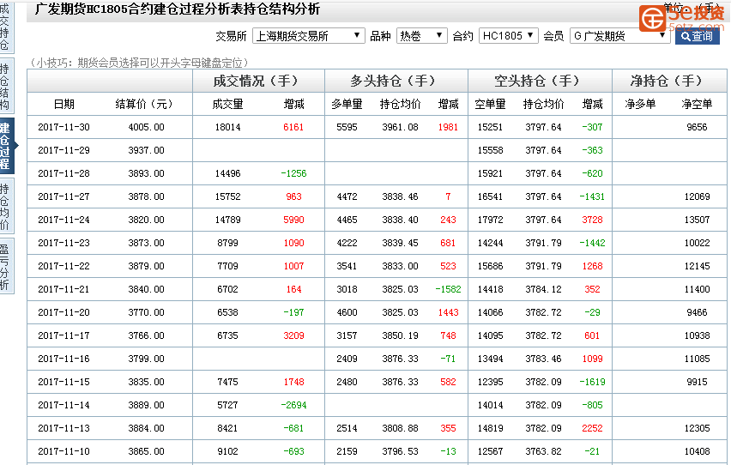
Task: Select the 2017-11-15 date cell
Action: click(x=63, y=382)
